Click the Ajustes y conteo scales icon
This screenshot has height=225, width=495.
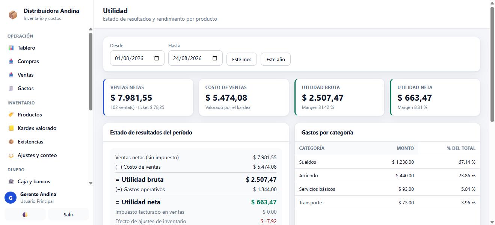click(x=11, y=155)
